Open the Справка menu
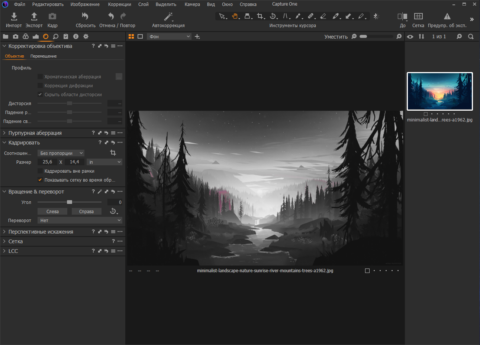 pyautogui.click(x=248, y=4)
